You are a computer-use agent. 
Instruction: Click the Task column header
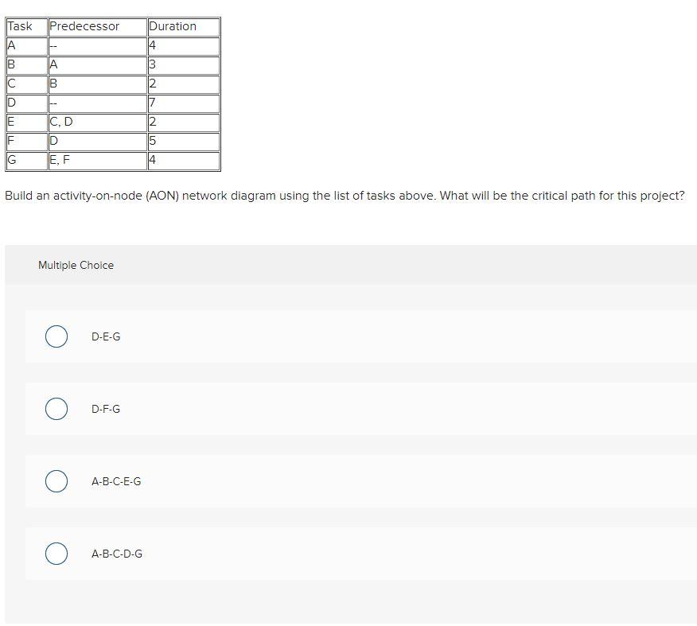click(x=18, y=26)
